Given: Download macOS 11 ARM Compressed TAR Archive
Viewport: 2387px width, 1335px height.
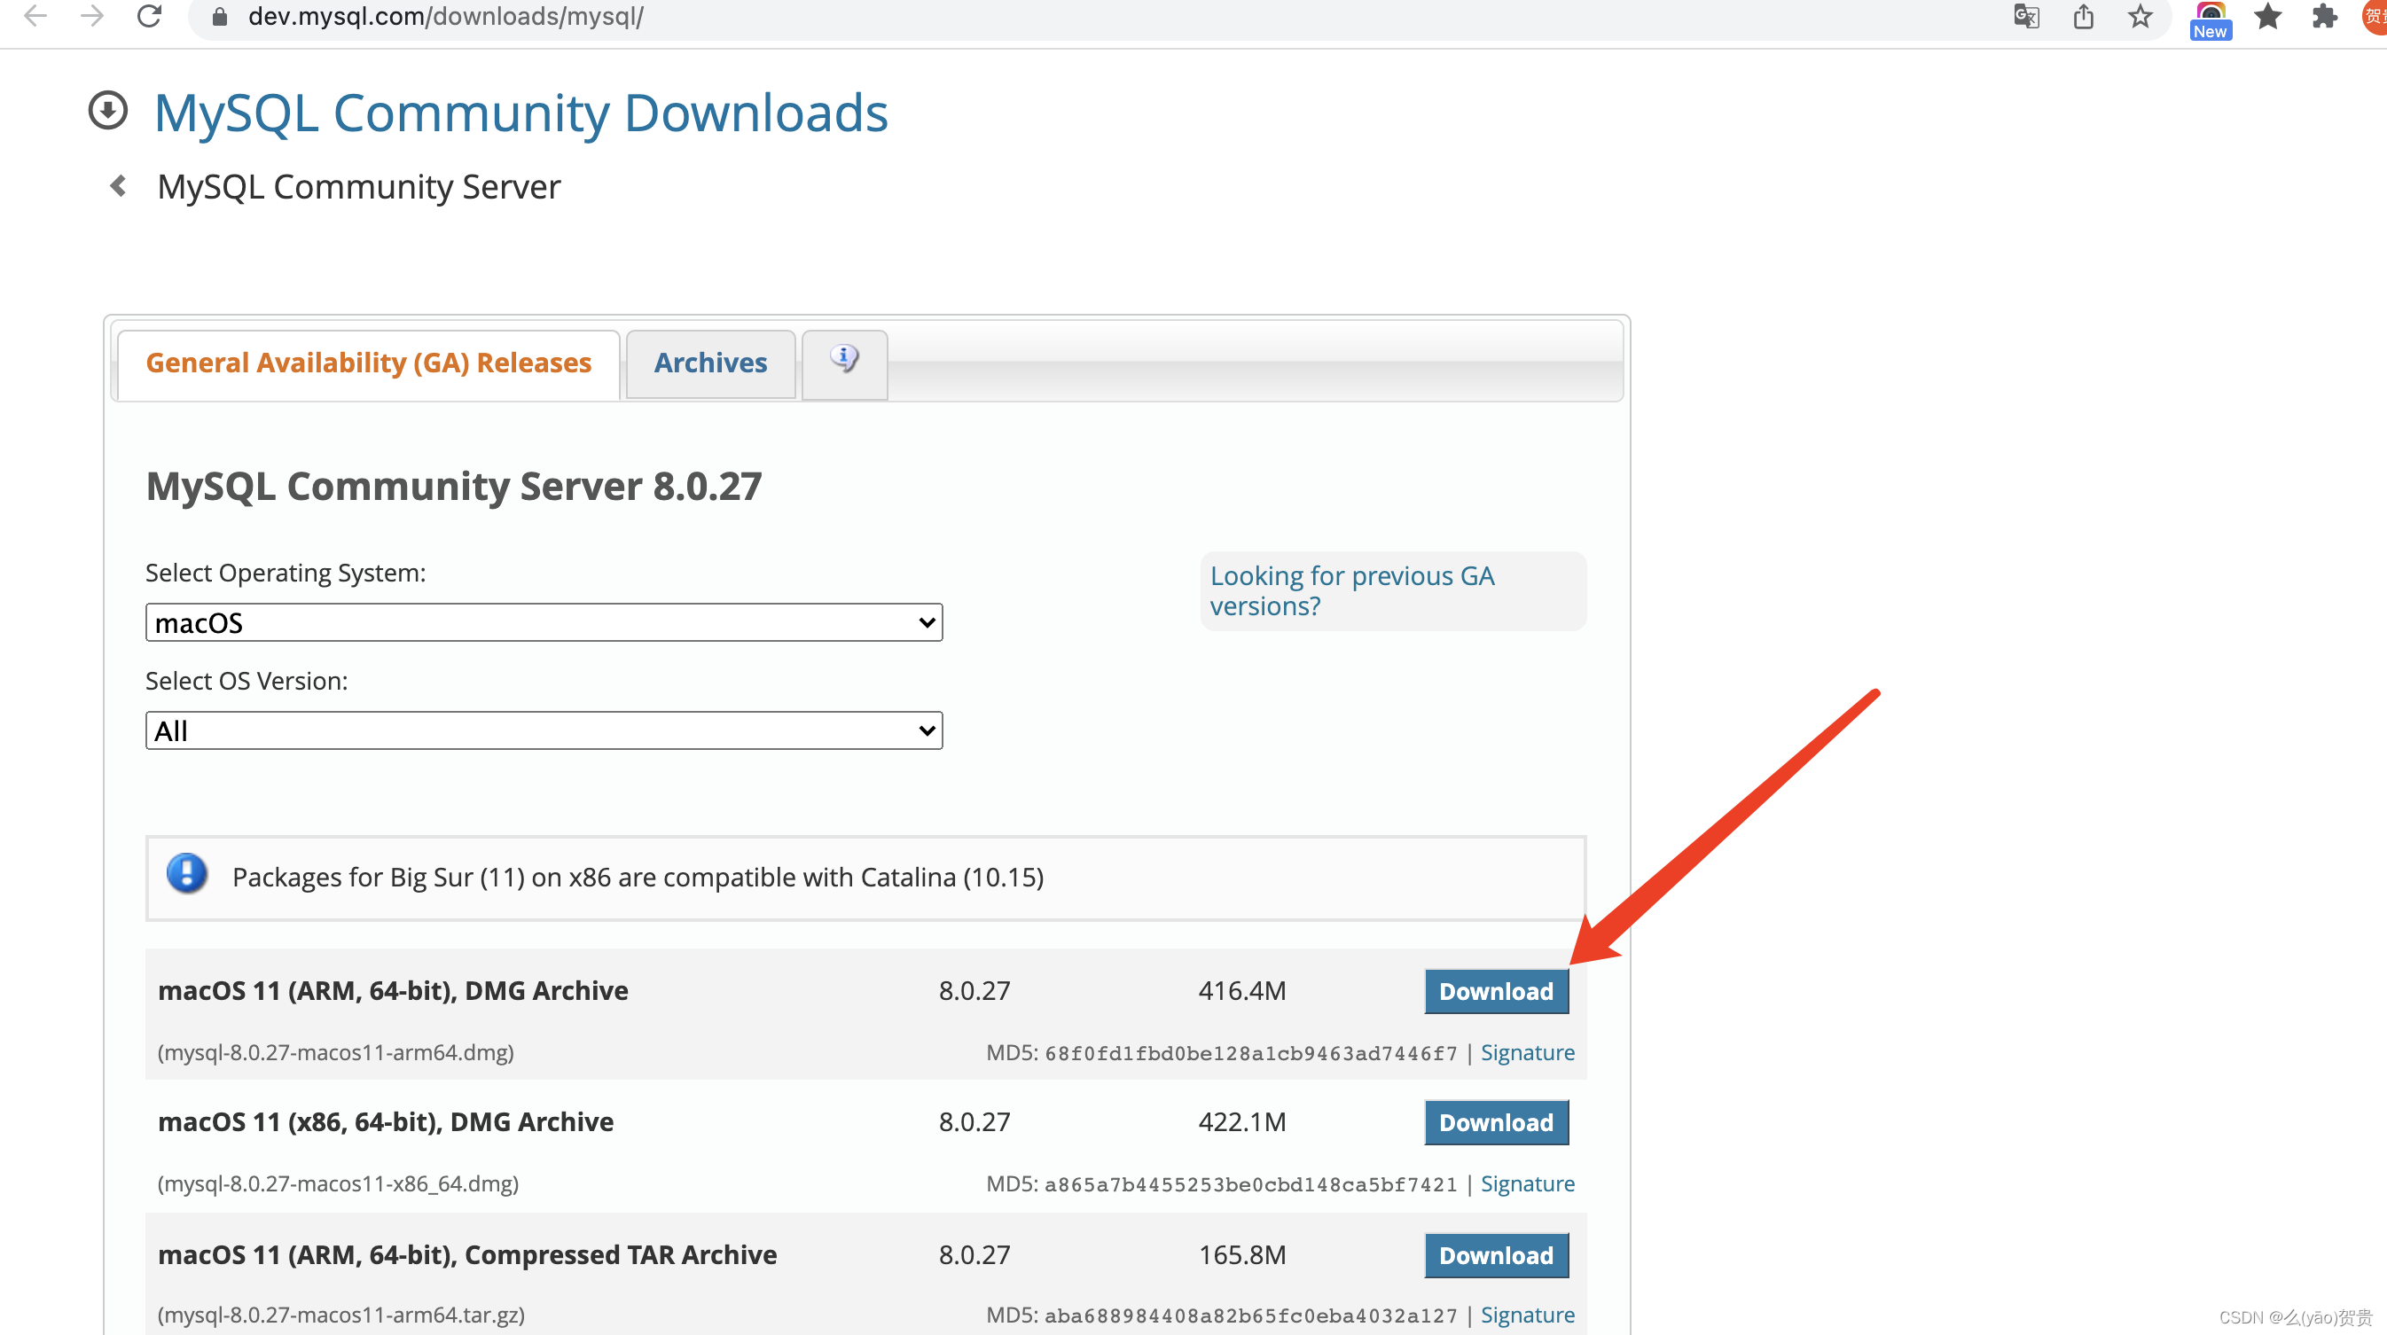Looking at the screenshot, I should pyautogui.click(x=1496, y=1256).
